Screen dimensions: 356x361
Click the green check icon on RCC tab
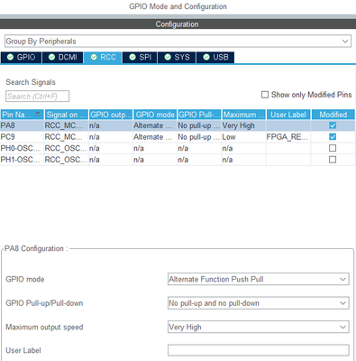coord(94,57)
